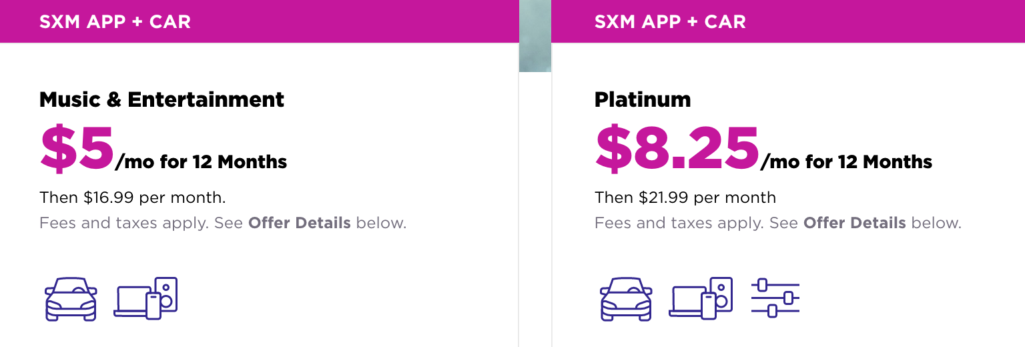The image size is (1025, 347).
Task: Open Offer Details link in Platinum card
Action: pyautogui.click(x=855, y=223)
